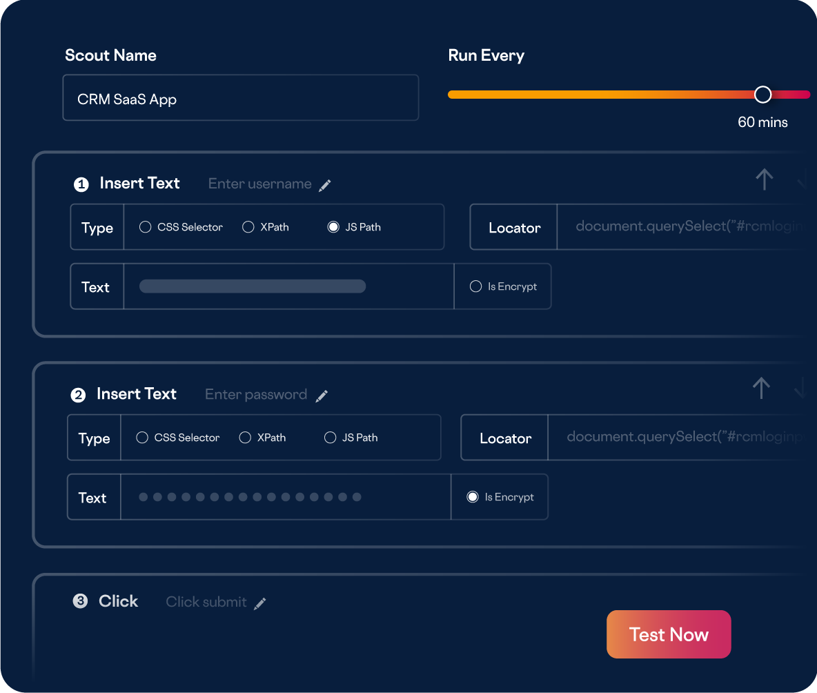Click the step 1 Text input field
This screenshot has width=817, height=693.
pyautogui.click(x=288, y=286)
